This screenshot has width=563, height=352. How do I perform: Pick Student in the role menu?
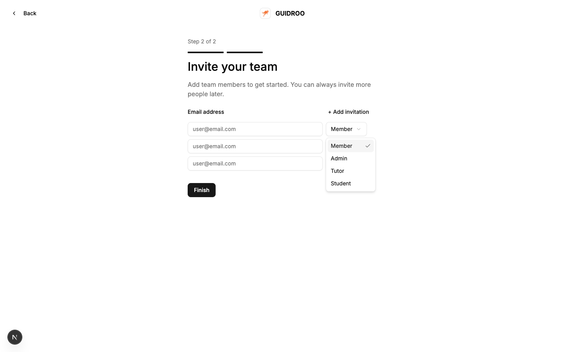341,183
